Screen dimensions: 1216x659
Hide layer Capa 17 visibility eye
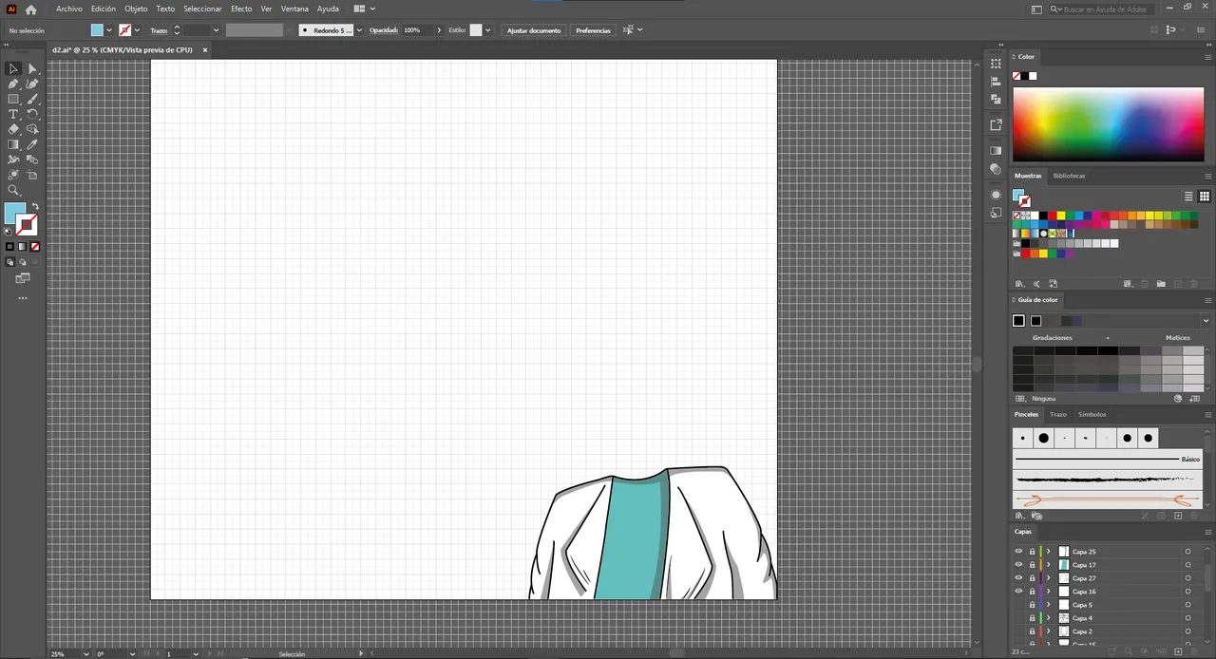[1018, 564]
